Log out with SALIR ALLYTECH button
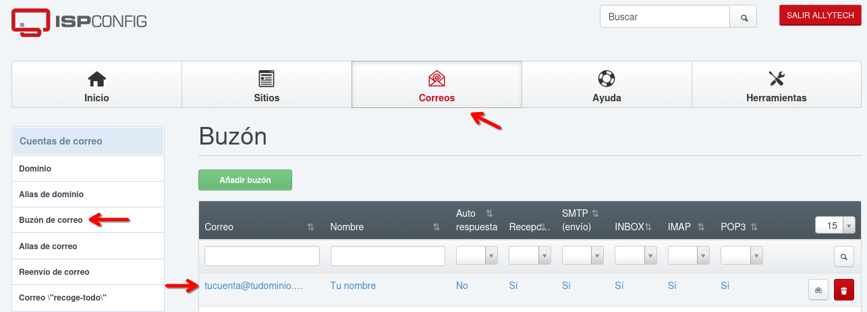867x312 pixels. (x=820, y=16)
